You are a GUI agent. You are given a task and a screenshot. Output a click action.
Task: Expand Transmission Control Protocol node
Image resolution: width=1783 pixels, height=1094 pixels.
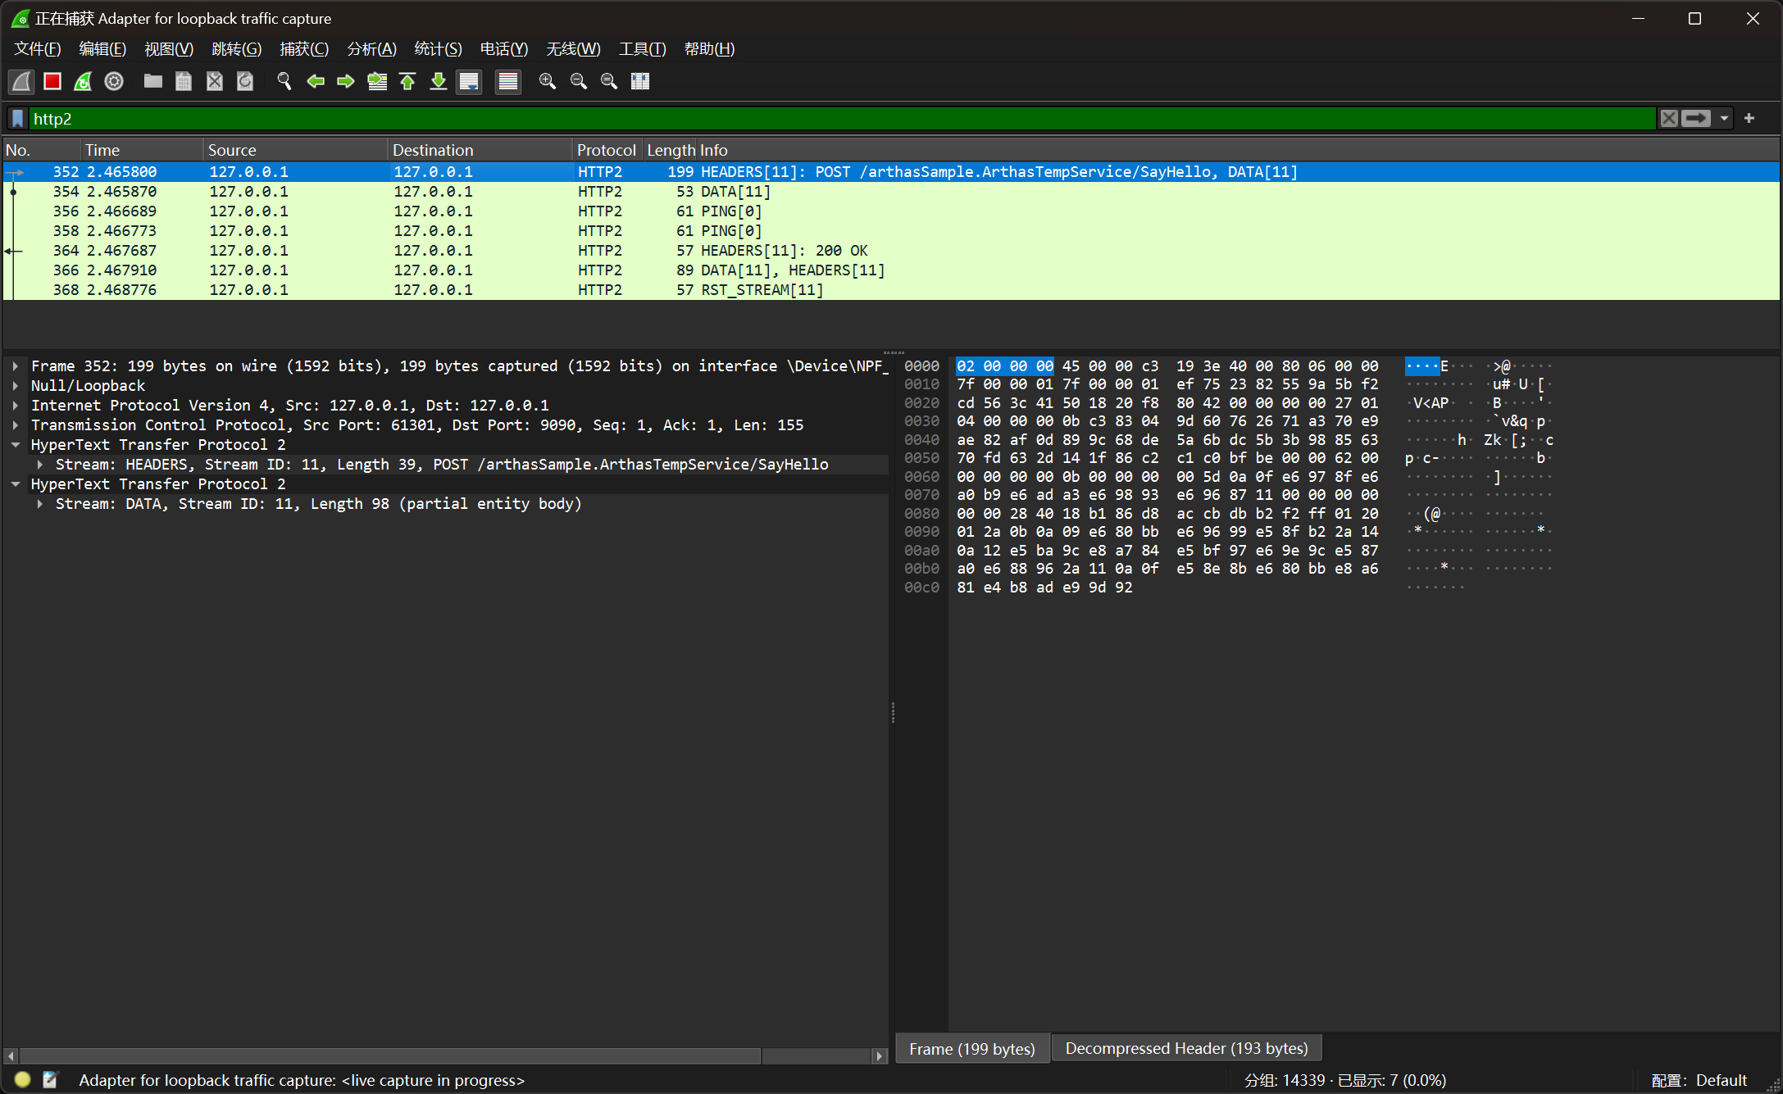(x=15, y=425)
